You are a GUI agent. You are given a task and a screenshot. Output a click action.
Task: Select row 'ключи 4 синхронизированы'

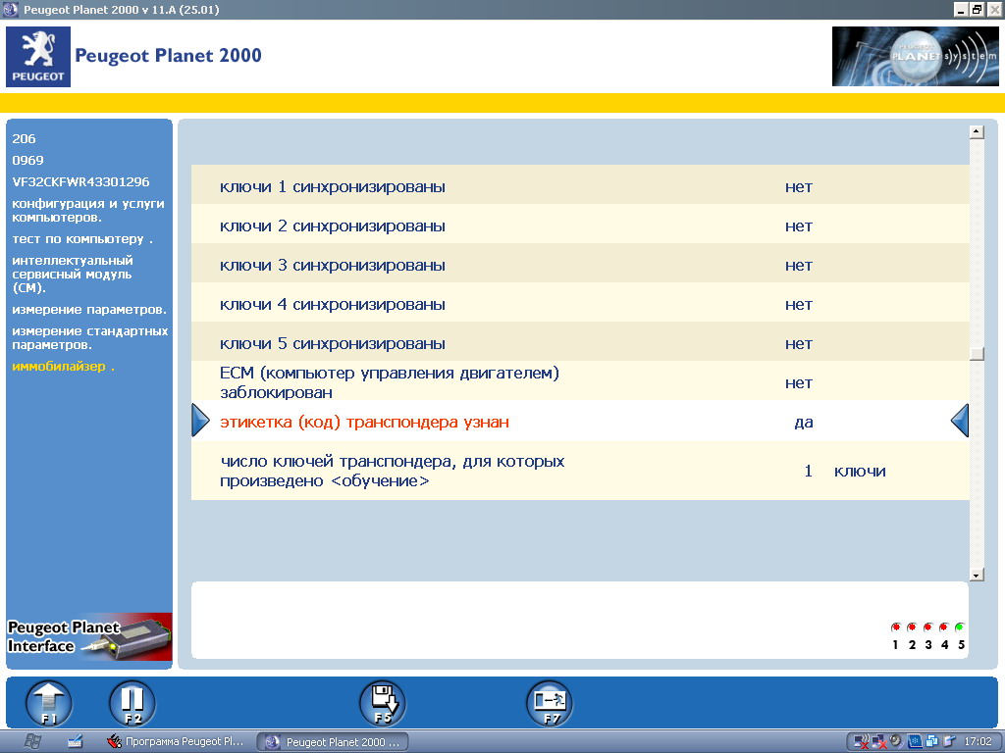580,304
